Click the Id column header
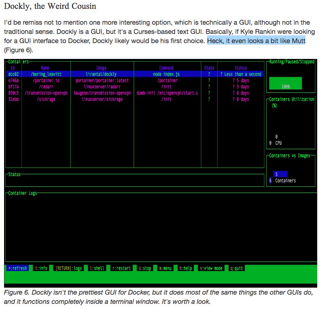Screen dimensions: 322x309 click(x=13, y=68)
